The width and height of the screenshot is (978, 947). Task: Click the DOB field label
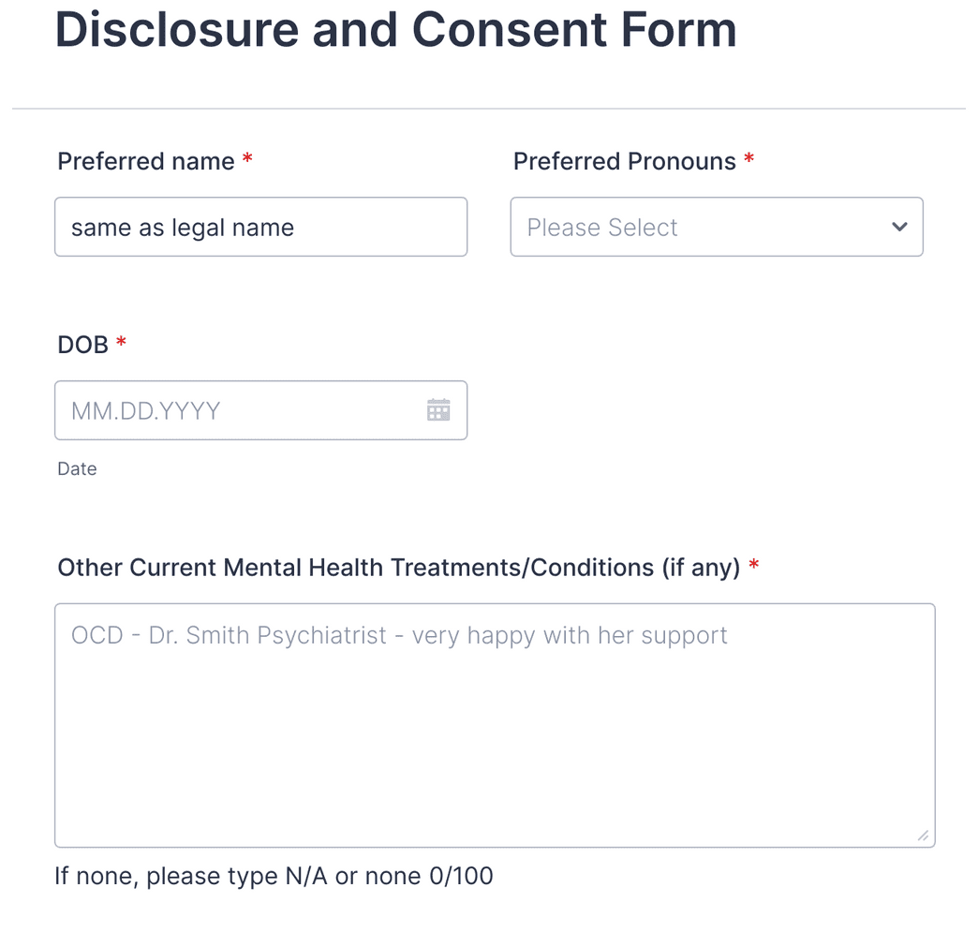tap(80, 344)
